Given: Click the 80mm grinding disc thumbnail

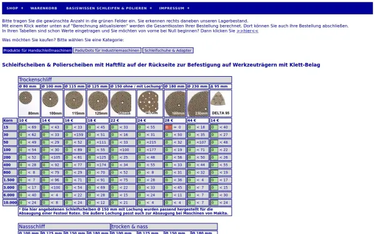Looking at the screenshot, I should pyautogui.click(x=29, y=103).
